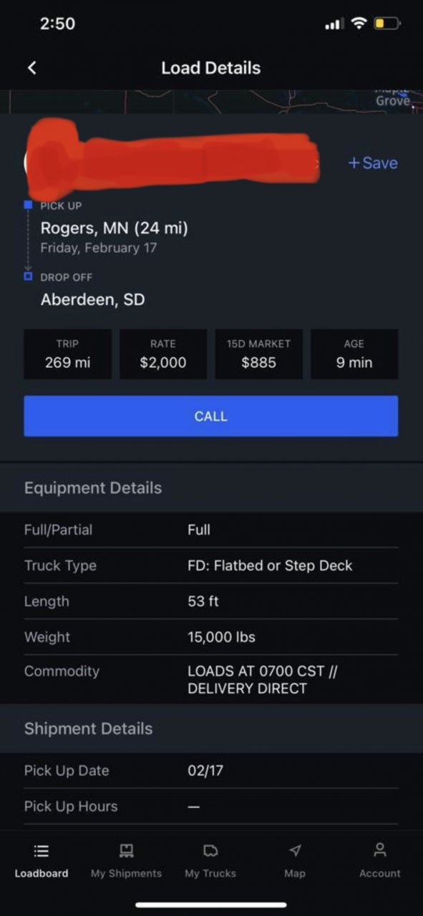Select the Commodity details row
Image resolution: width=423 pixels, height=916 pixels.
point(210,680)
